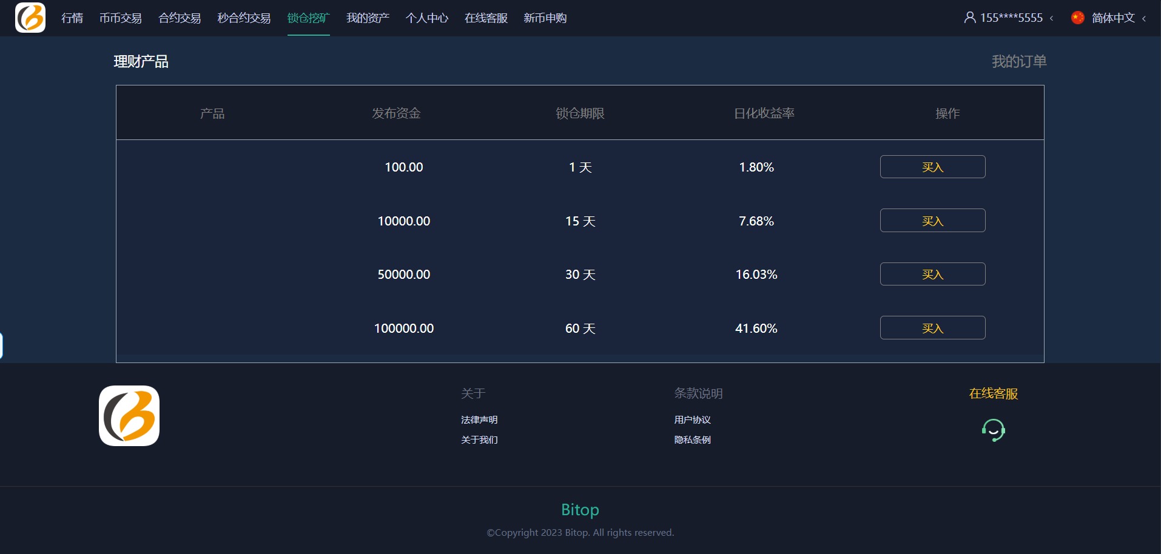Buy the 1 天 product at 1.80%
Viewport: 1161px width, 554px height.
(932, 167)
